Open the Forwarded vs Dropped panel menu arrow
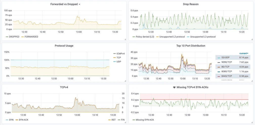Viewport: 255px width, 125px height. pos(79,5)
